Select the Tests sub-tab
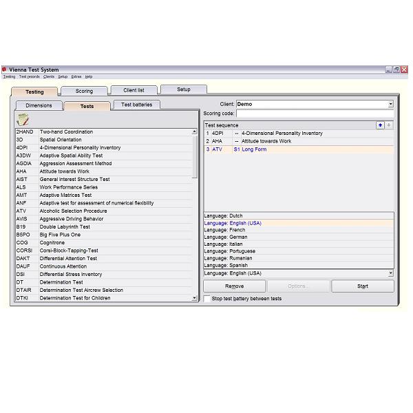This screenshot has width=413, height=413. pyautogui.click(x=87, y=107)
